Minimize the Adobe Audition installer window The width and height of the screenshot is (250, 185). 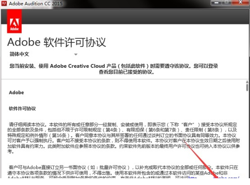click(x=216, y=3)
